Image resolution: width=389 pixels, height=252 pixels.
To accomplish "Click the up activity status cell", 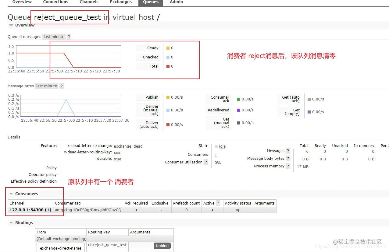I will (238, 210).
